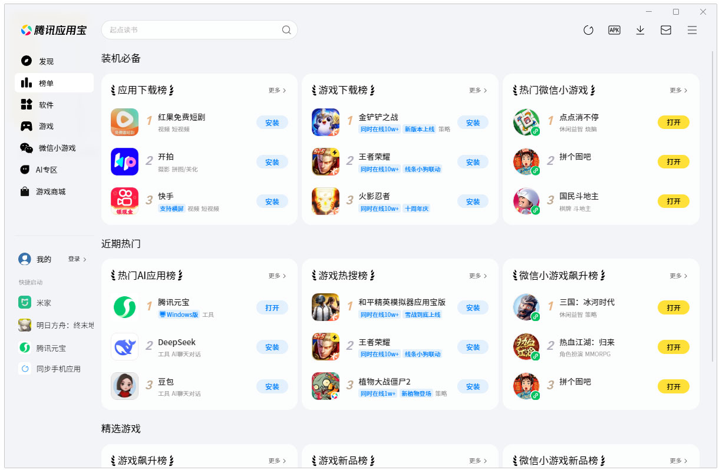Click the 起点读书 search field
This screenshot has width=719, height=470.
[x=199, y=30]
